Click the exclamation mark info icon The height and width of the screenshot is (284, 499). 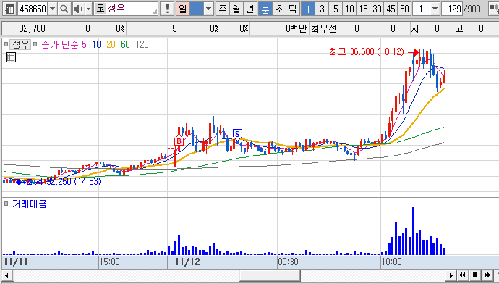tap(167, 9)
